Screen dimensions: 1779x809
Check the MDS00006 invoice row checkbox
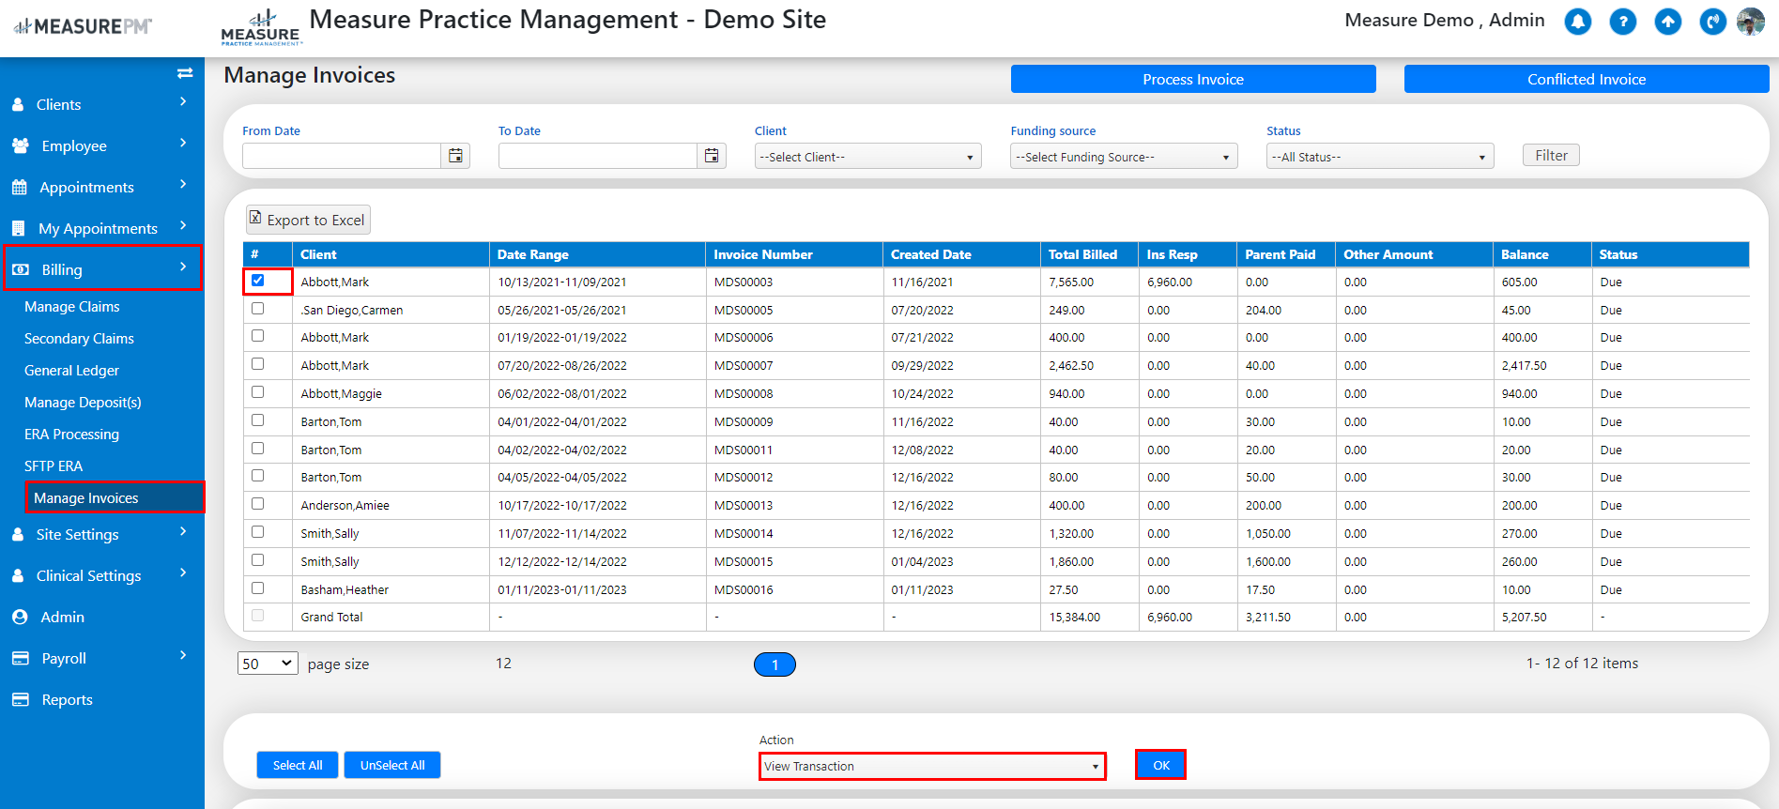click(x=258, y=335)
